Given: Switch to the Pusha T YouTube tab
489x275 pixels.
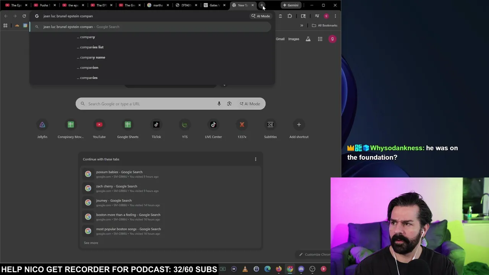Looking at the screenshot, I should click(45, 5).
